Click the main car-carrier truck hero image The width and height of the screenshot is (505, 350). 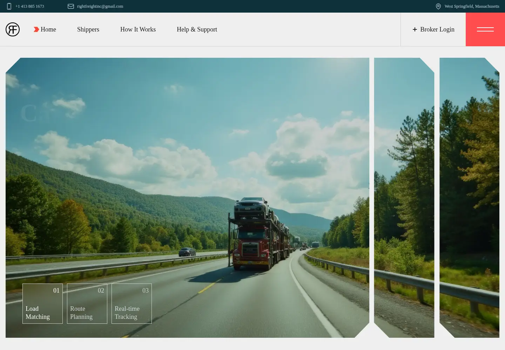tap(187, 198)
